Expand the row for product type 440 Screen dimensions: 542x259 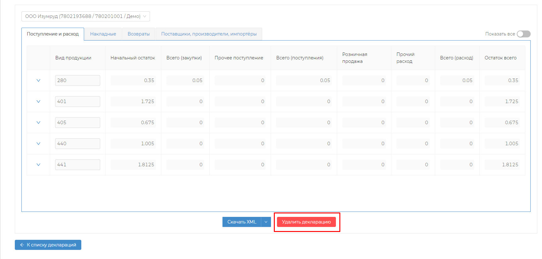tap(38, 144)
